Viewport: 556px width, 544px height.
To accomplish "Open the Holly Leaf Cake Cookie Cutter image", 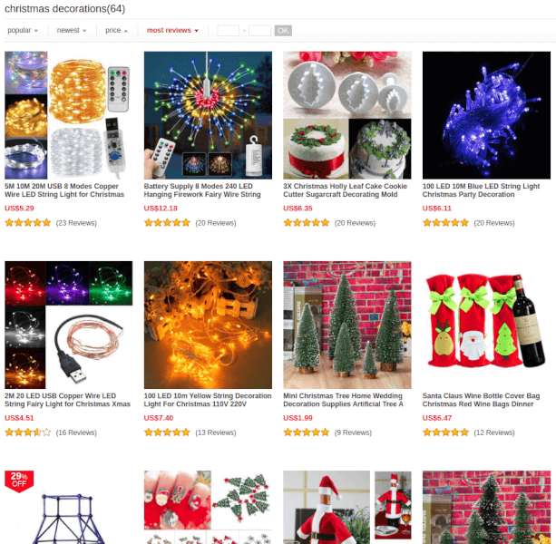I will [347, 115].
